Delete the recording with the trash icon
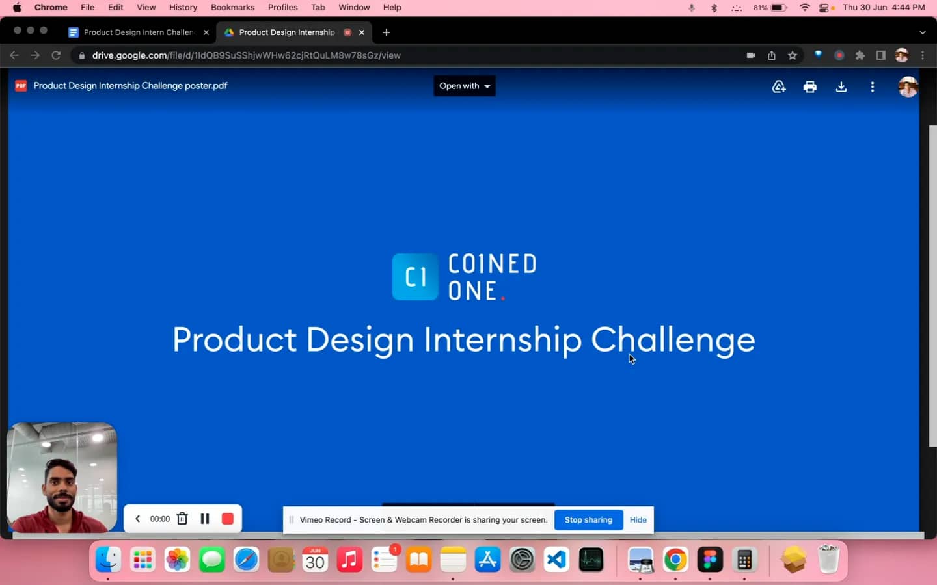This screenshot has height=585, width=937. click(182, 519)
